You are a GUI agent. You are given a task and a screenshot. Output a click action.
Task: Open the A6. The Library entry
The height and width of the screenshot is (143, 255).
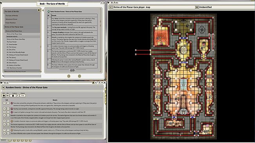[11, 57]
